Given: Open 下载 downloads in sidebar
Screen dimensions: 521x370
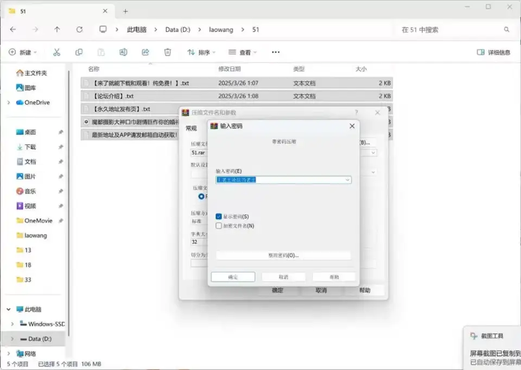Looking at the screenshot, I should [x=26, y=147].
